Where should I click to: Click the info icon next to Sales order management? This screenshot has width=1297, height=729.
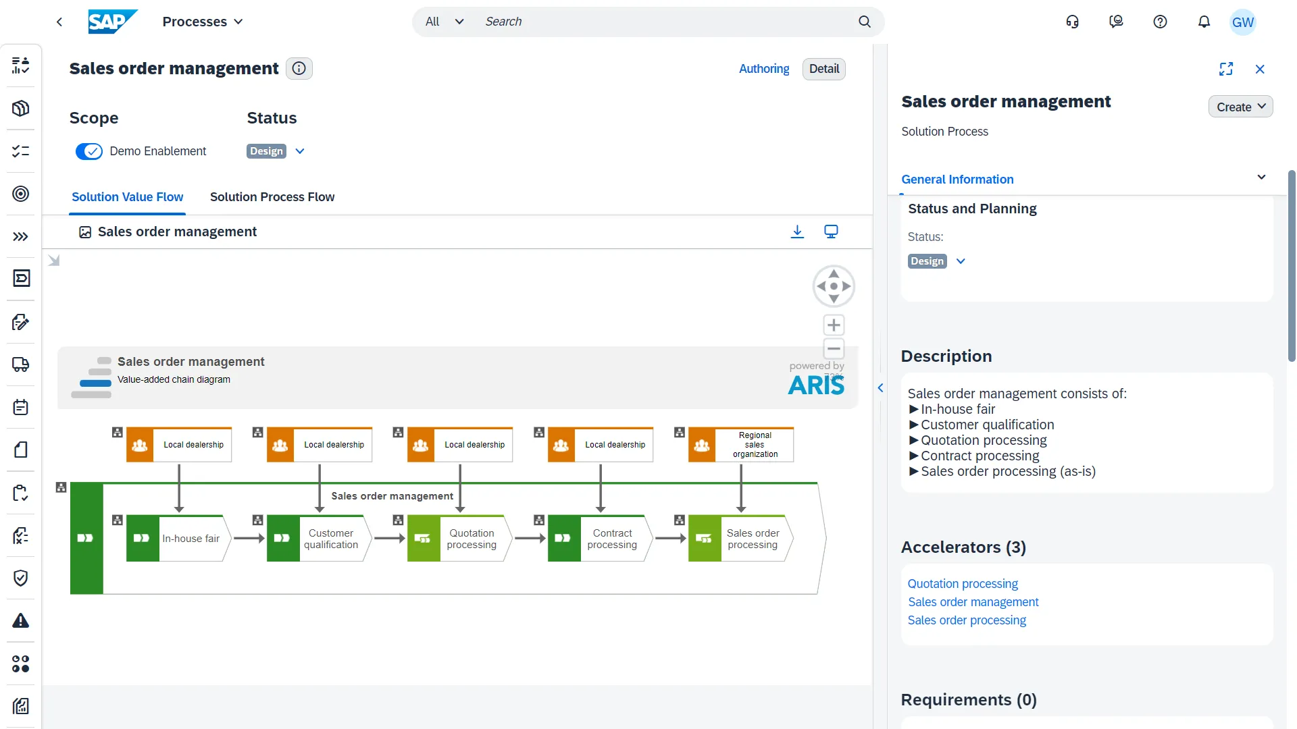click(299, 68)
